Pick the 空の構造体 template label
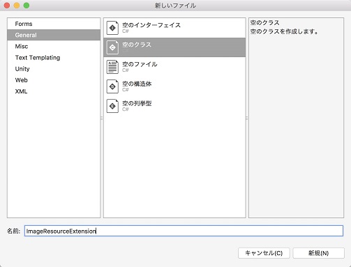The image size is (351, 267). [137, 84]
